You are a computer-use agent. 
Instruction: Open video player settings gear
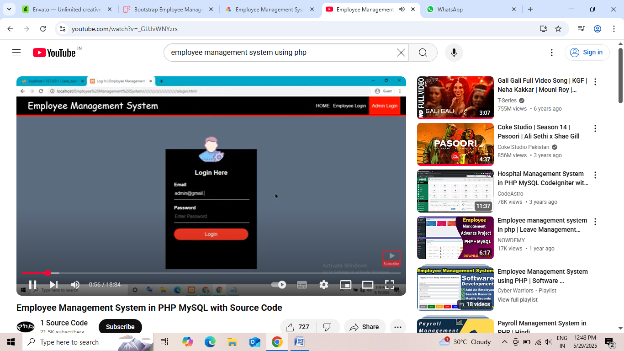pos(324,285)
